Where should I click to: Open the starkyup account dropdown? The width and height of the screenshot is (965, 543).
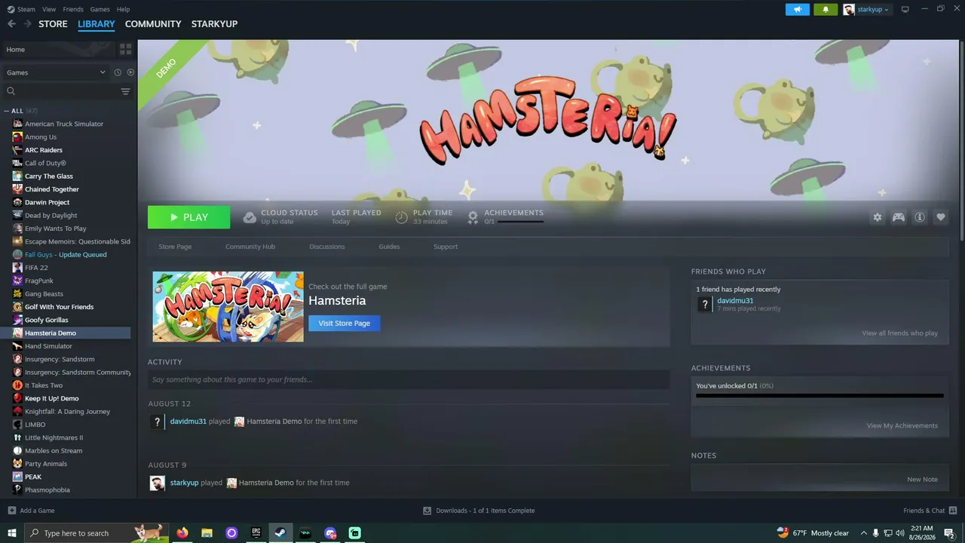pyautogui.click(x=866, y=10)
